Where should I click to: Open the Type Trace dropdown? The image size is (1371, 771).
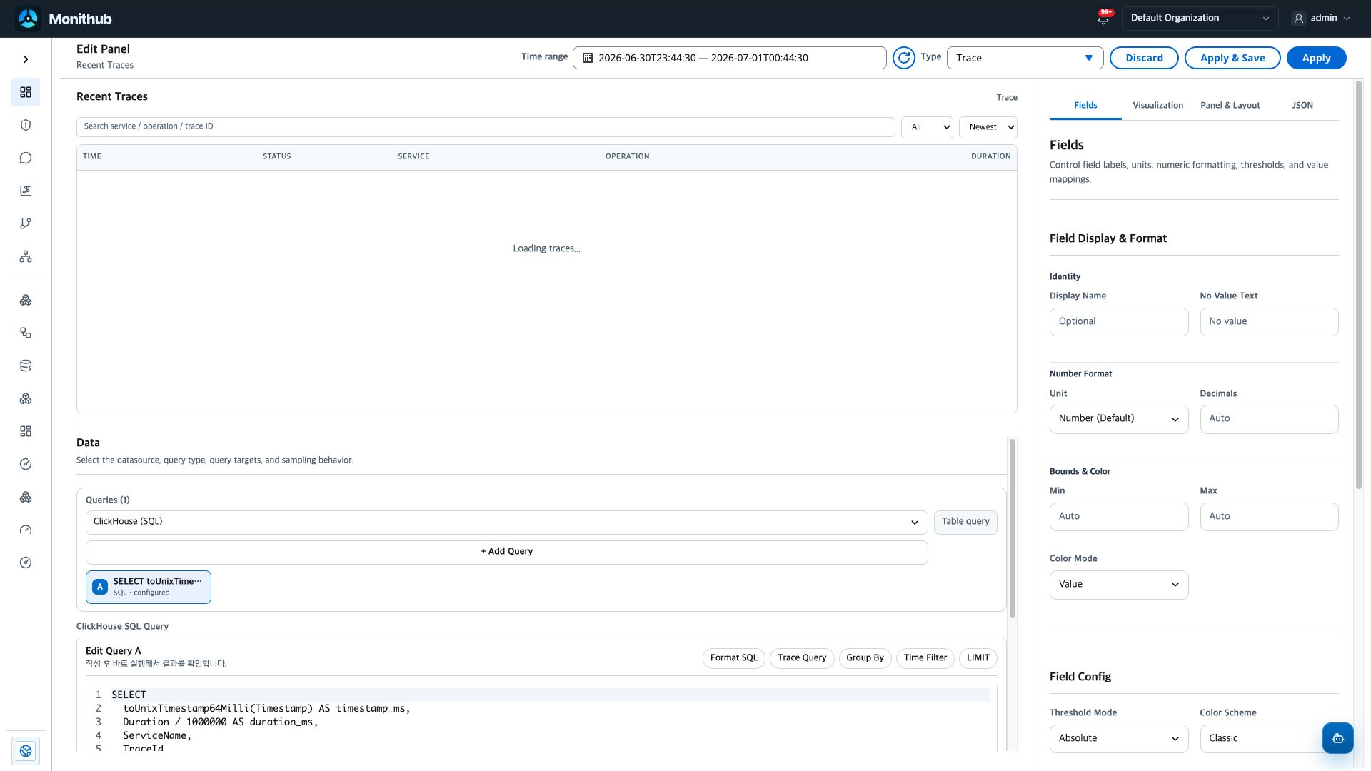tap(1025, 58)
